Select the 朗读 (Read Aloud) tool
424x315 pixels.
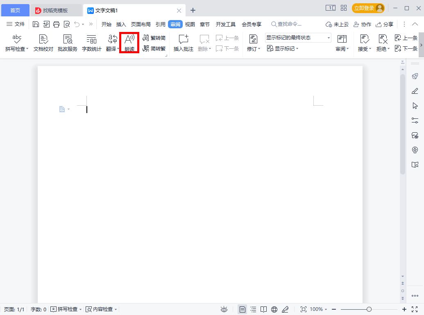[129, 42]
